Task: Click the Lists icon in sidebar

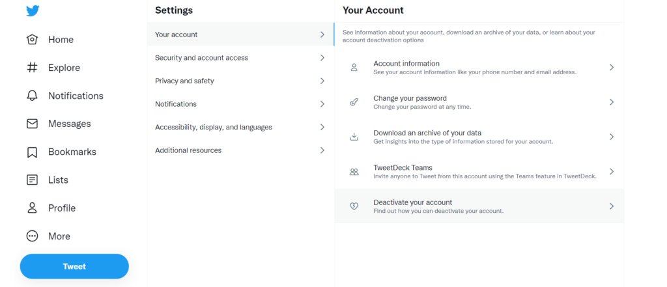Action: (32, 180)
